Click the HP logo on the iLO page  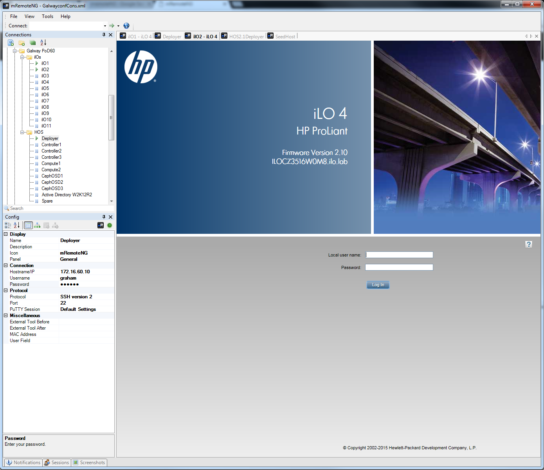click(x=141, y=67)
